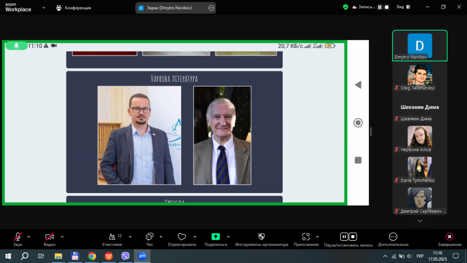Expand apps options arrow beside Приложения

(x=317, y=237)
